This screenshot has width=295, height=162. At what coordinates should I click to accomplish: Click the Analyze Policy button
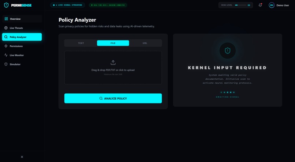[x=113, y=98]
